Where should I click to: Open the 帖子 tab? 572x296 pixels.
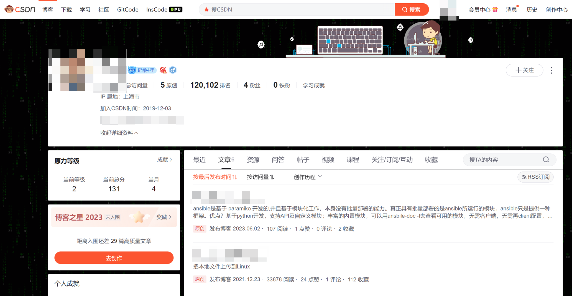(303, 160)
